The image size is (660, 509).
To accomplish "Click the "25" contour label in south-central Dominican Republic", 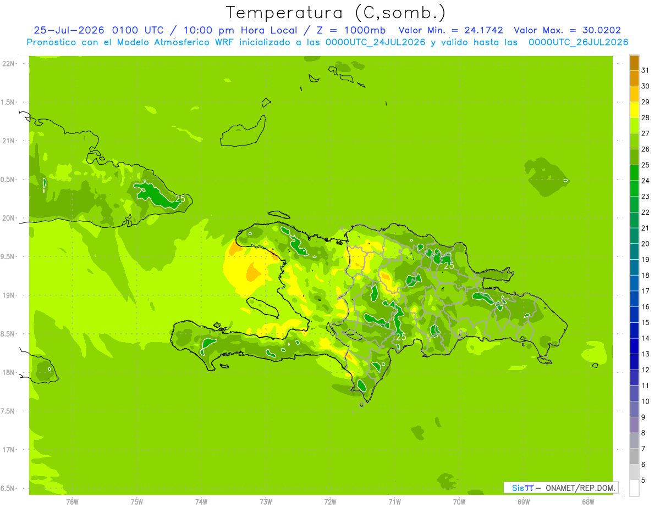I will pos(401,337).
